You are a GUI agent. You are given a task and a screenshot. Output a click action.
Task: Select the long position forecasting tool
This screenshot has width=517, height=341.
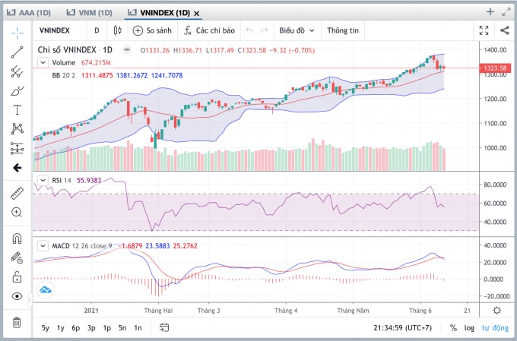[17, 148]
